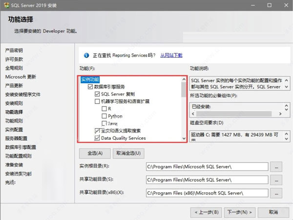Screen dimensions: 293x220
Task: Select 产品密钥 step in sidebar
Action: coord(14,50)
